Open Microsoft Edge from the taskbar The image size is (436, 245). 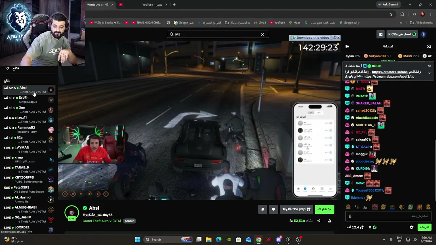click(x=219, y=240)
